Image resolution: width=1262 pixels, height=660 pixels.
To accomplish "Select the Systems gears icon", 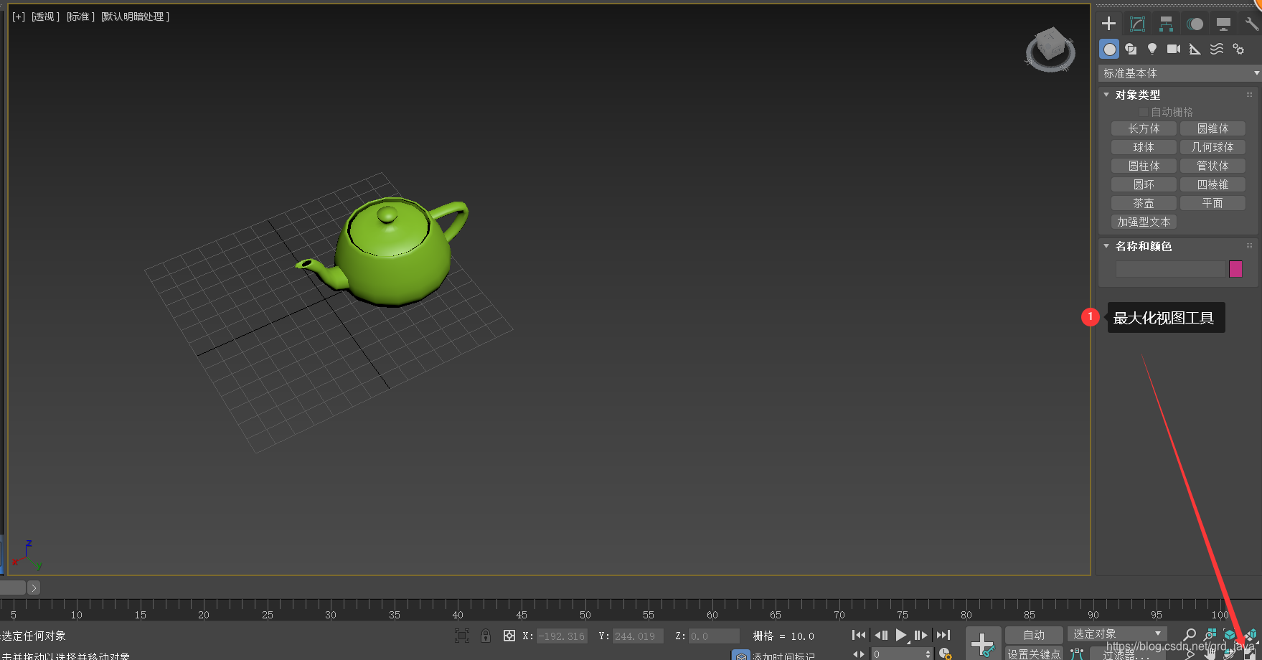I will tap(1238, 49).
